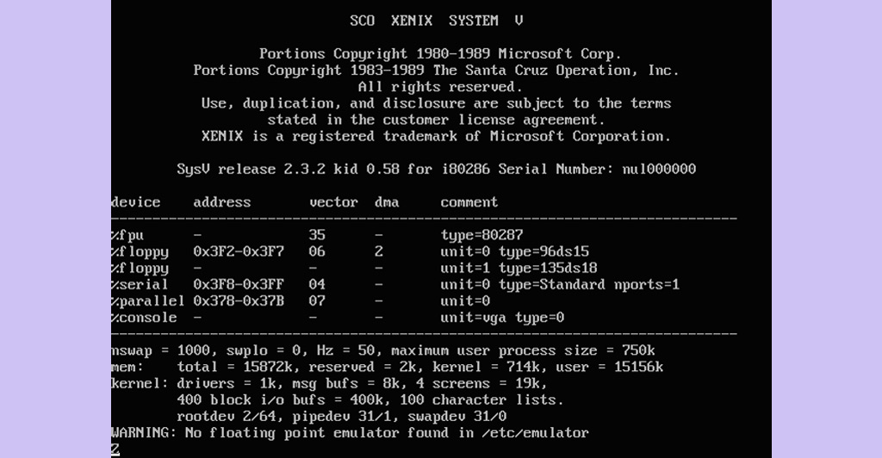Screen dimensions: 882x458
Task: Click the cursor prompt at bottom line
Action: pos(115,449)
